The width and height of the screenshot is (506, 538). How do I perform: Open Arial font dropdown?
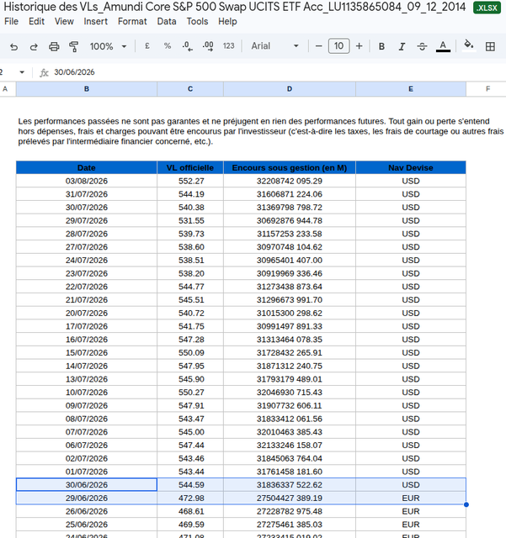click(x=274, y=46)
